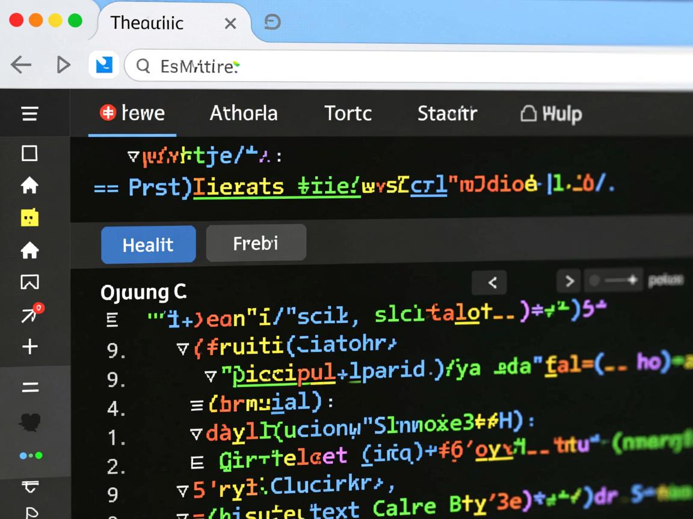Image resolution: width=693 pixels, height=519 pixels.
Task: Click the browser forward arrow
Action: pyautogui.click(x=63, y=65)
